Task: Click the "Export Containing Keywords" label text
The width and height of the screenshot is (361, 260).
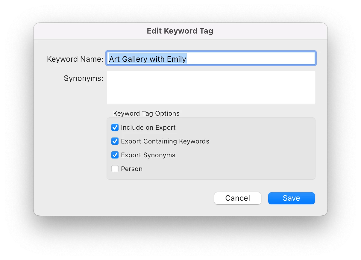Action: (165, 141)
